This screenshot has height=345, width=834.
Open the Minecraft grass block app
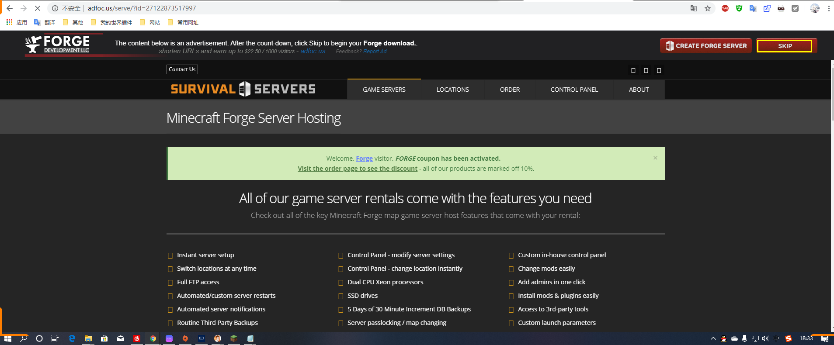click(234, 338)
